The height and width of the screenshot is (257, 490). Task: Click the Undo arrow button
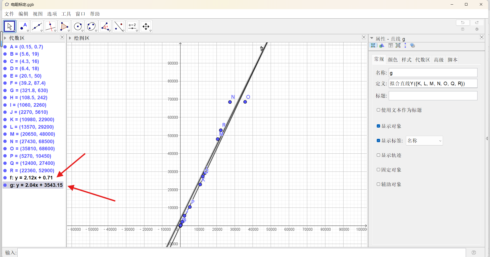coord(463,23)
